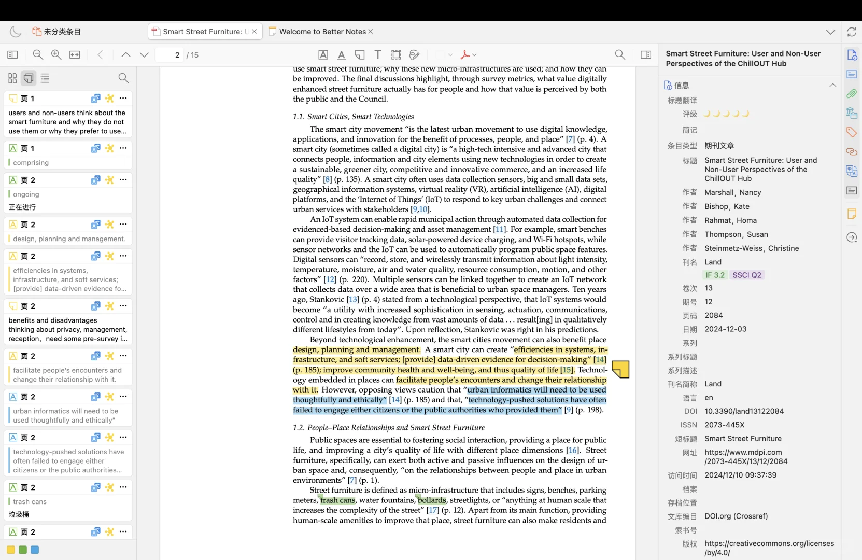The width and height of the screenshot is (862, 560).
Task: Open more menu for 'trash cans' annotation
Action: click(x=123, y=487)
